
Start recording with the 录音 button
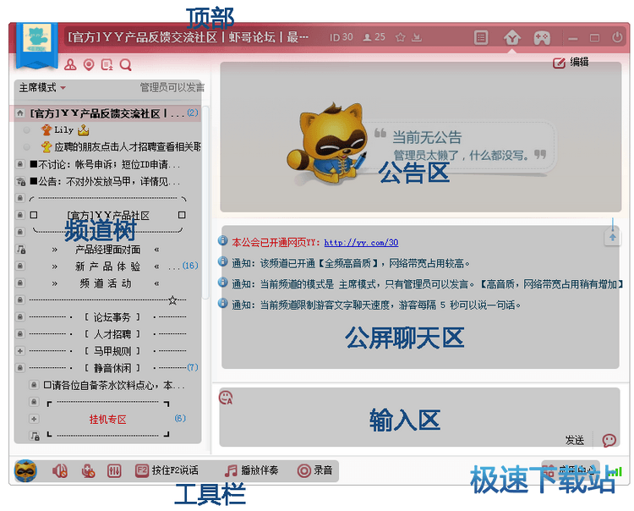tap(314, 470)
